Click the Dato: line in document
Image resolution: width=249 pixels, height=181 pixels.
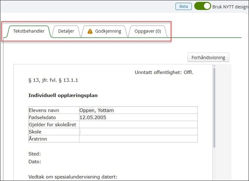[x=35, y=161]
